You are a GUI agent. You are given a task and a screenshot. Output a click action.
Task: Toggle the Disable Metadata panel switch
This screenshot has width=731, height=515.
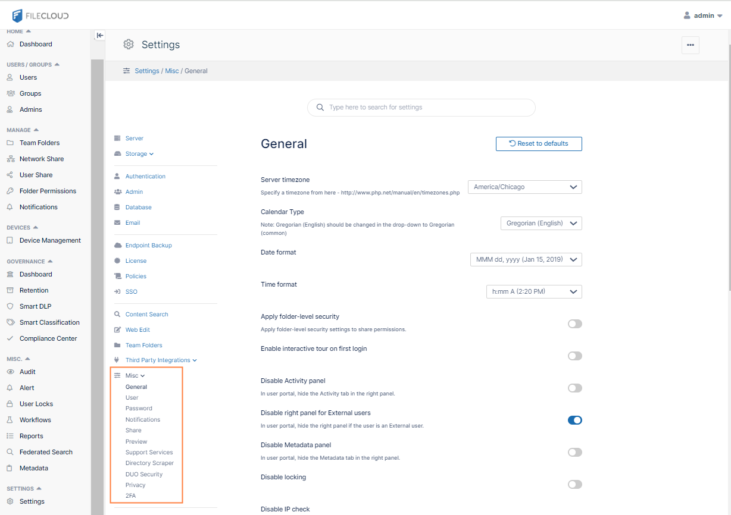(x=574, y=453)
